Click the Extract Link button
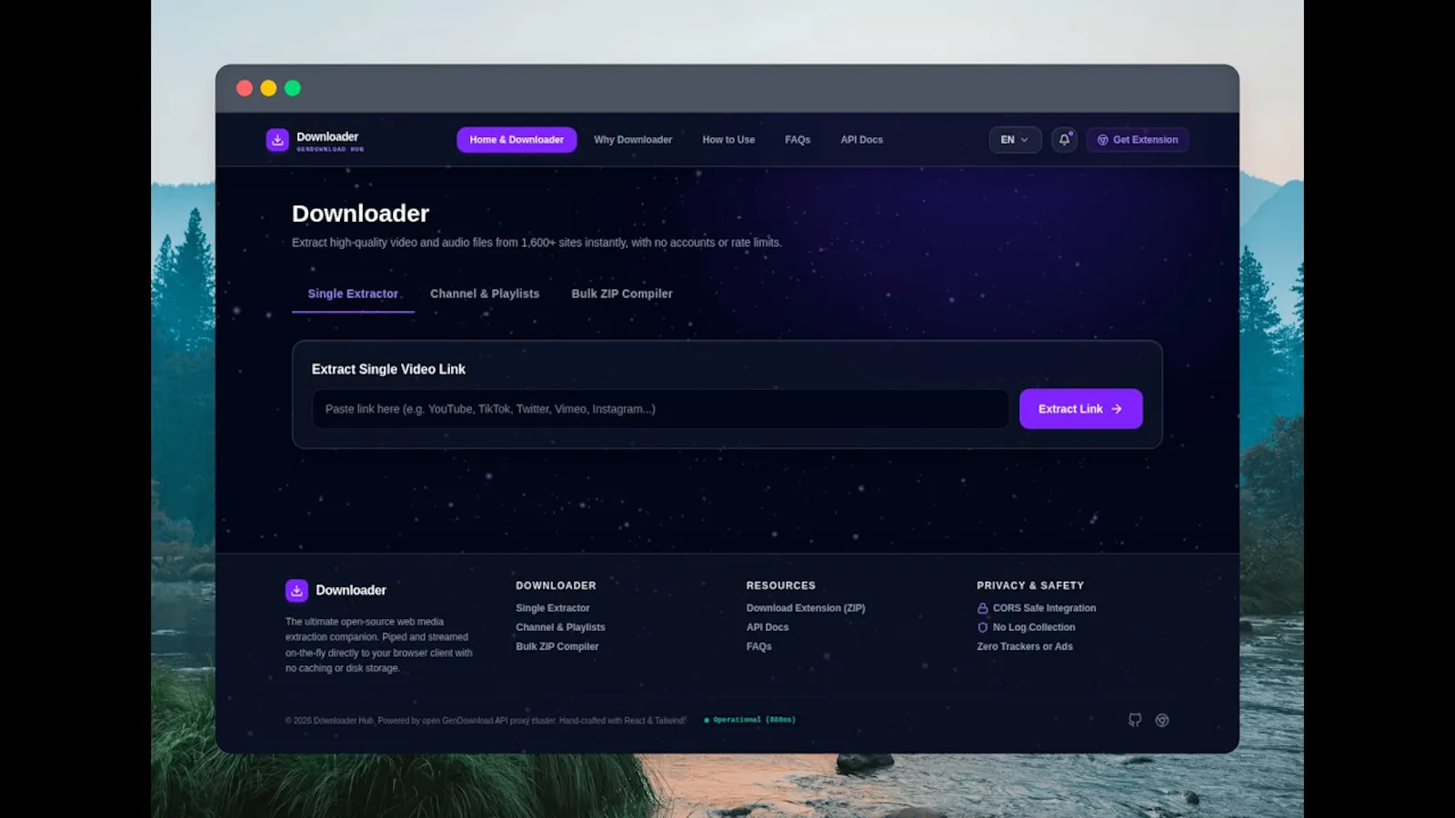Screen dimensions: 1455x818 [x=1080, y=409]
